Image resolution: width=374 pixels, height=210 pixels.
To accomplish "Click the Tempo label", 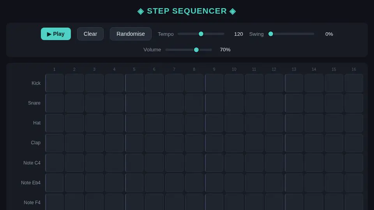I will click(166, 34).
